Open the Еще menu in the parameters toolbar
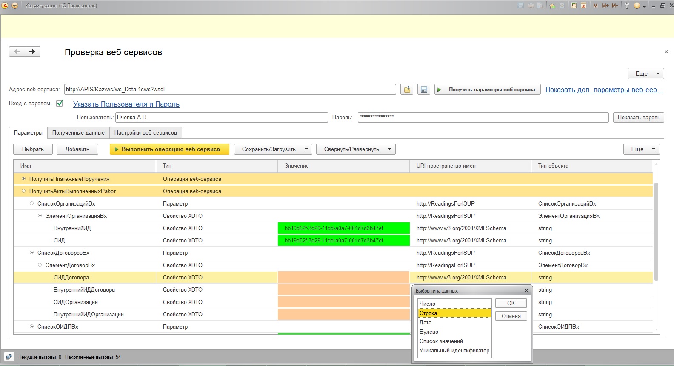Viewport: 674px width, 366px height. [x=642, y=149]
